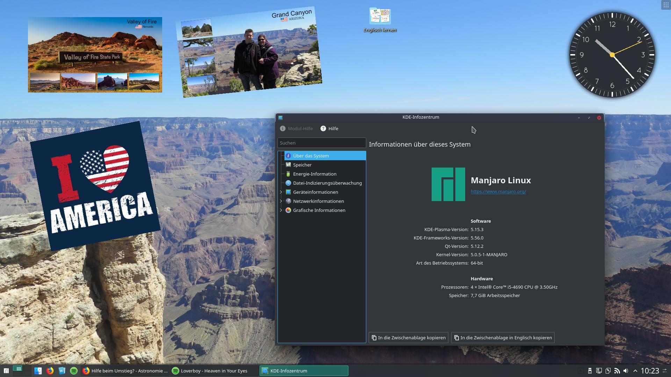The image size is (671, 377).
Task: Show hidden system tray icons arrow
Action: 635,371
